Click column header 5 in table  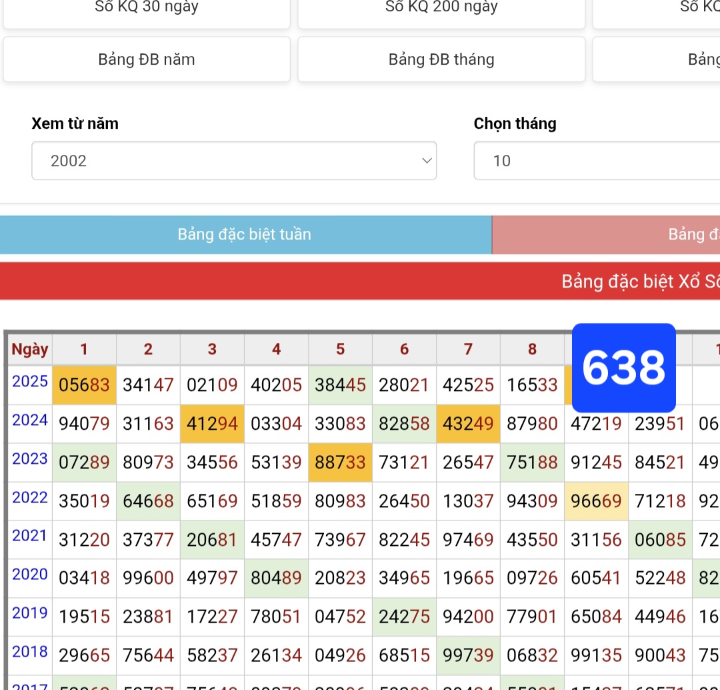340,349
